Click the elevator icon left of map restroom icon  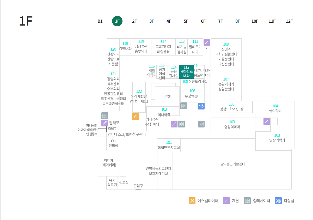tap(184, 106)
